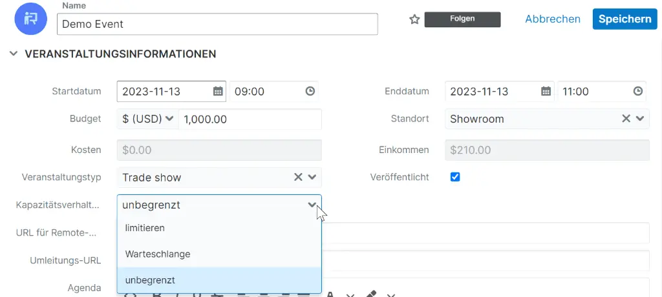This screenshot has height=297, width=662.
Task: Click the Folgen button
Action: coord(462,19)
